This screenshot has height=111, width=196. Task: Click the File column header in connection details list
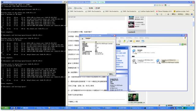coord(88,42)
